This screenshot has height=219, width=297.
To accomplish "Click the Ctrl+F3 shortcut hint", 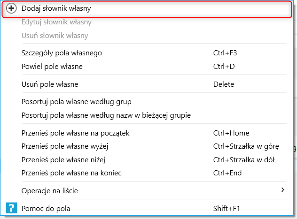I will 225,53.
